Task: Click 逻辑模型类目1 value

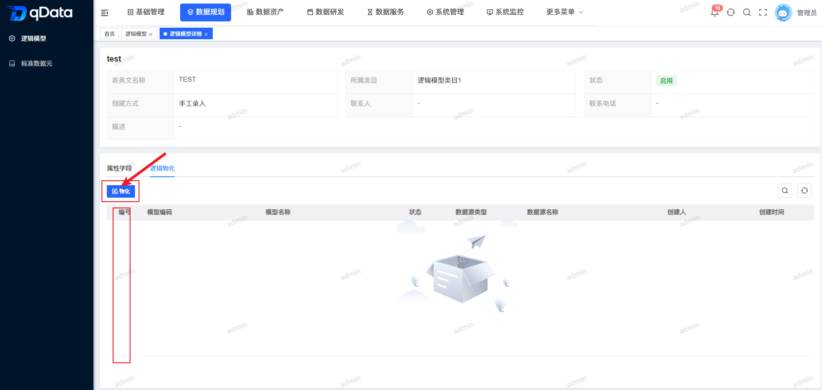Action: point(439,80)
